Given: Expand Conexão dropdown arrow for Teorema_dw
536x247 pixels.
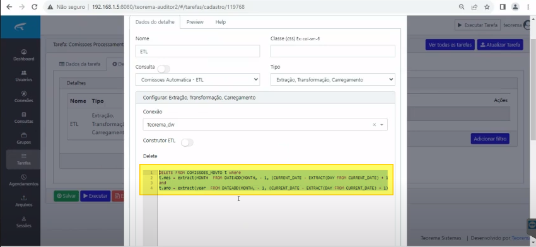Looking at the screenshot, I should [x=382, y=125].
